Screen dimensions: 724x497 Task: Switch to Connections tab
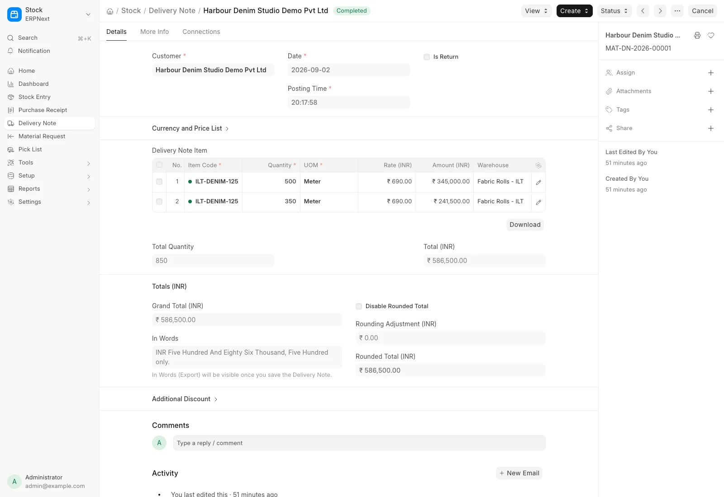(x=201, y=32)
